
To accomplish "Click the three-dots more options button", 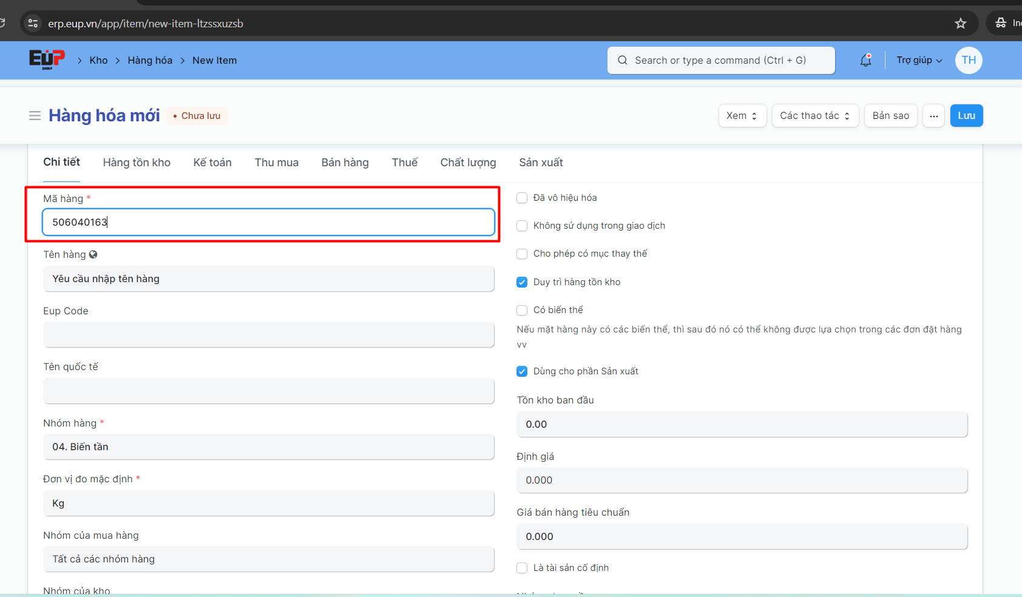I will (x=933, y=116).
